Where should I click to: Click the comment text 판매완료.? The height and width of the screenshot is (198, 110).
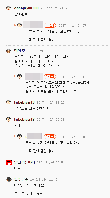tap(22, 14)
